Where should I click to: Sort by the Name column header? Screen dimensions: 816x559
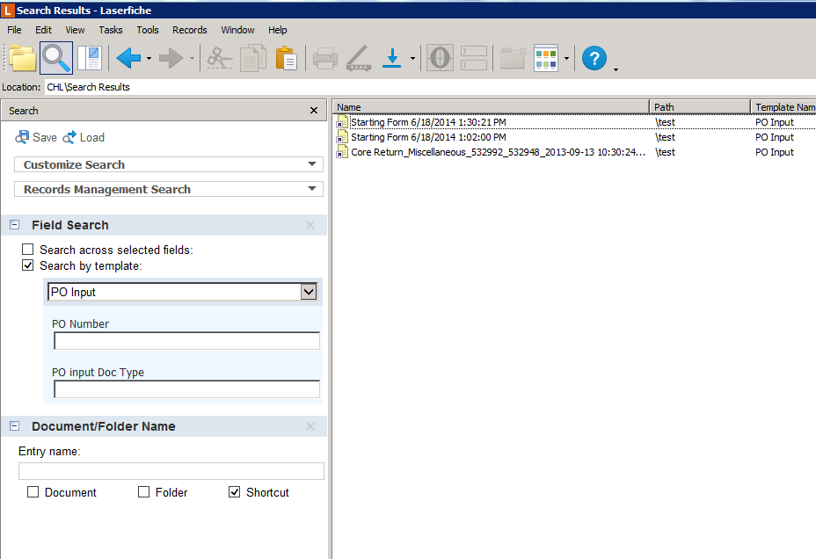pyautogui.click(x=491, y=106)
